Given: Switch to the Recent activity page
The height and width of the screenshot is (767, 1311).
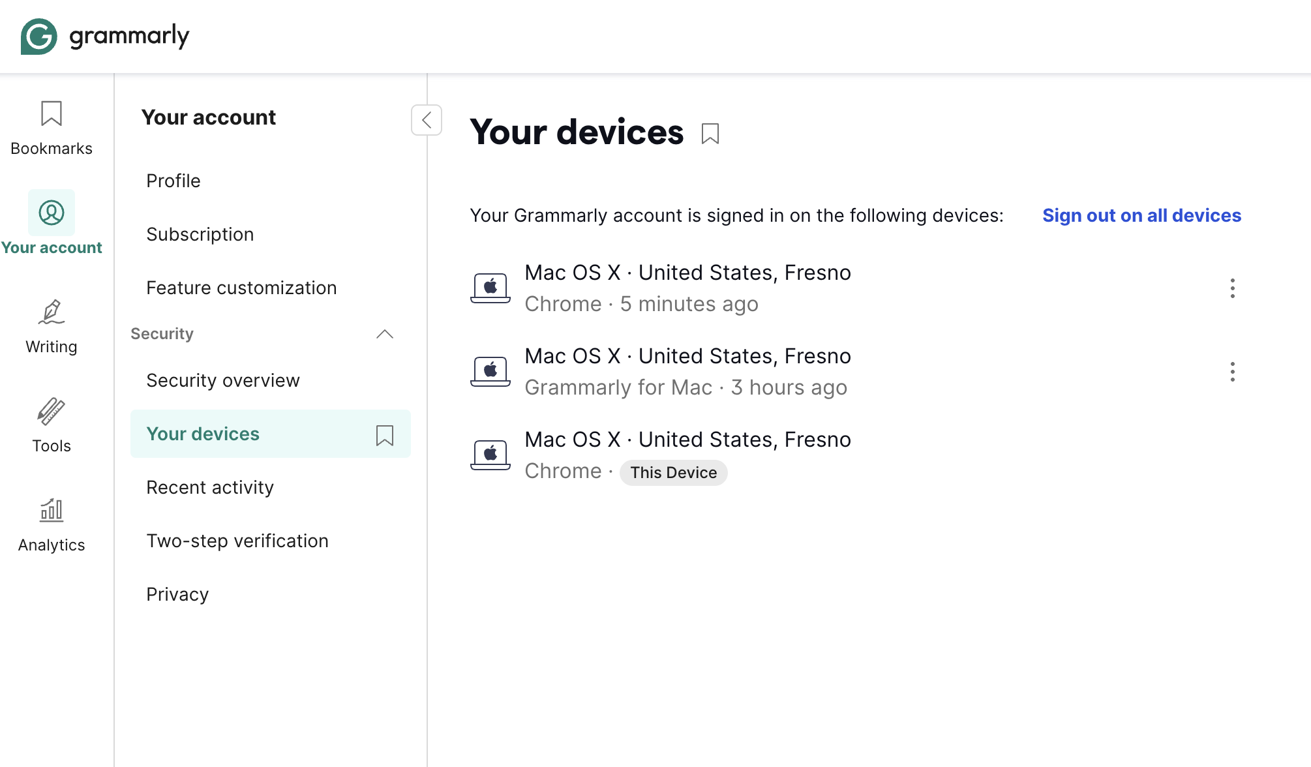Looking at the screenshot, I should point(210,487).
